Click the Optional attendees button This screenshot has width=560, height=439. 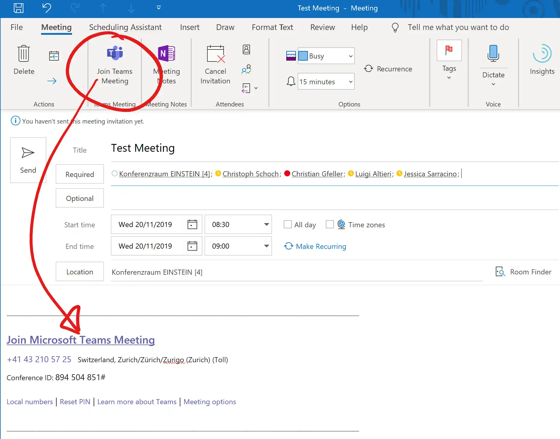(80, 198)
